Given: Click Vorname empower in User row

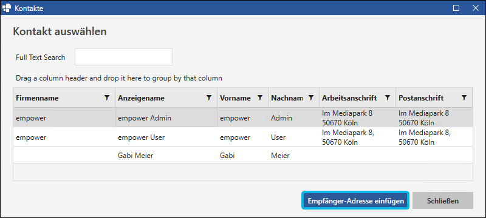Looking at the screenshot, I should tap(242, 137).
